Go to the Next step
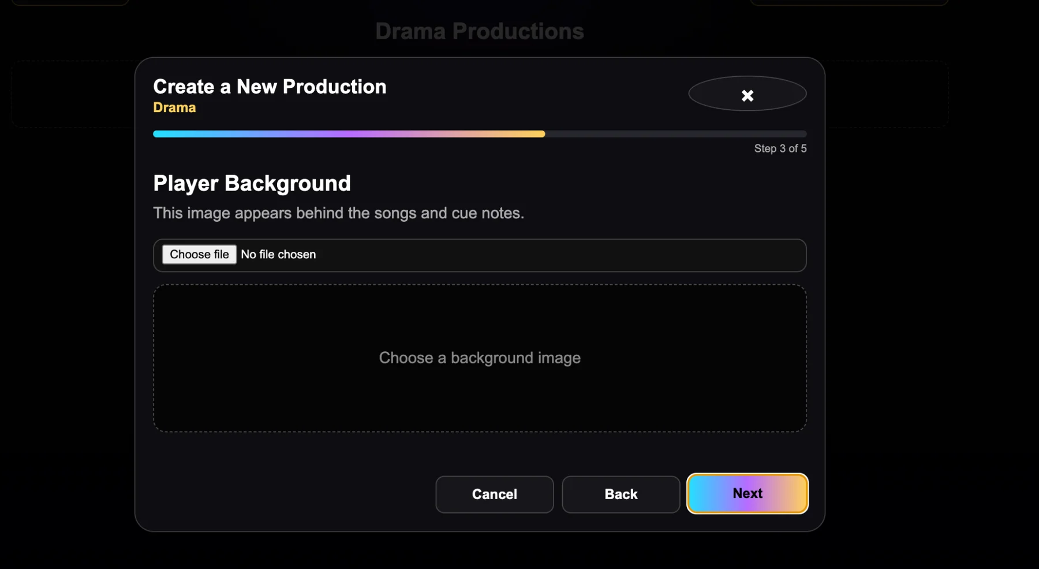 tap(747, 493)
